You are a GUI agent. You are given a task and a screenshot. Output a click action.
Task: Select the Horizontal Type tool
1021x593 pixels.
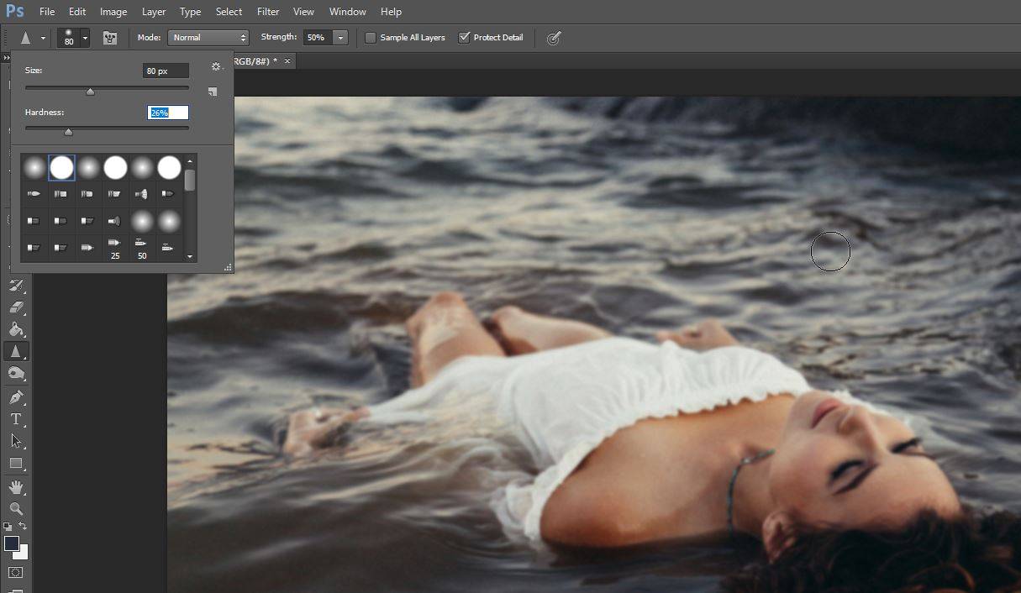point(16,418)
